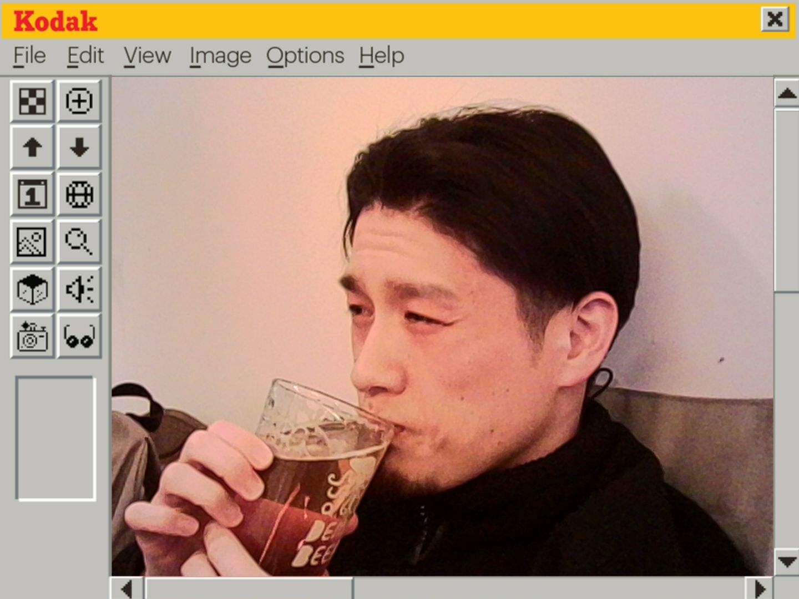This screenshot has height=599, width=799.
Task: Click the camera capture icon
Action: pyautogui.click(x=32, y=336)
